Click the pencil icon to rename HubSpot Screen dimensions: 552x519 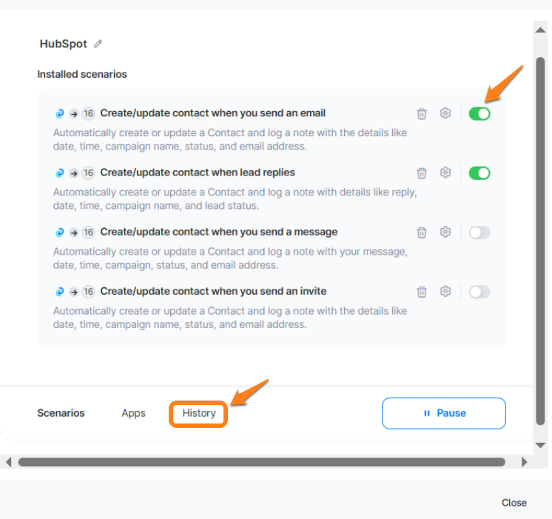click(98, 44)
